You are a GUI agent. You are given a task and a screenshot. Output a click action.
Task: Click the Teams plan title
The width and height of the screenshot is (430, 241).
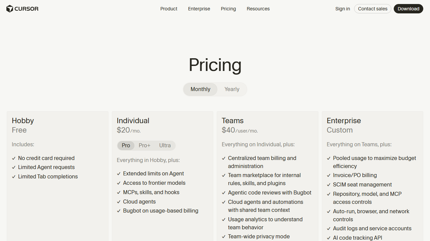(x=232, y=120)
